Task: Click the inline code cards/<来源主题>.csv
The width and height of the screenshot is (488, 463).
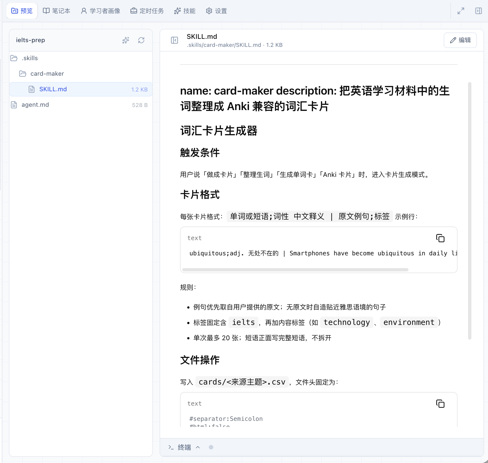Action: click(x=242, y=382)
